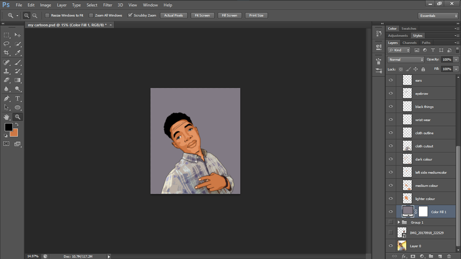Select the Move tool

click(18, 35)
